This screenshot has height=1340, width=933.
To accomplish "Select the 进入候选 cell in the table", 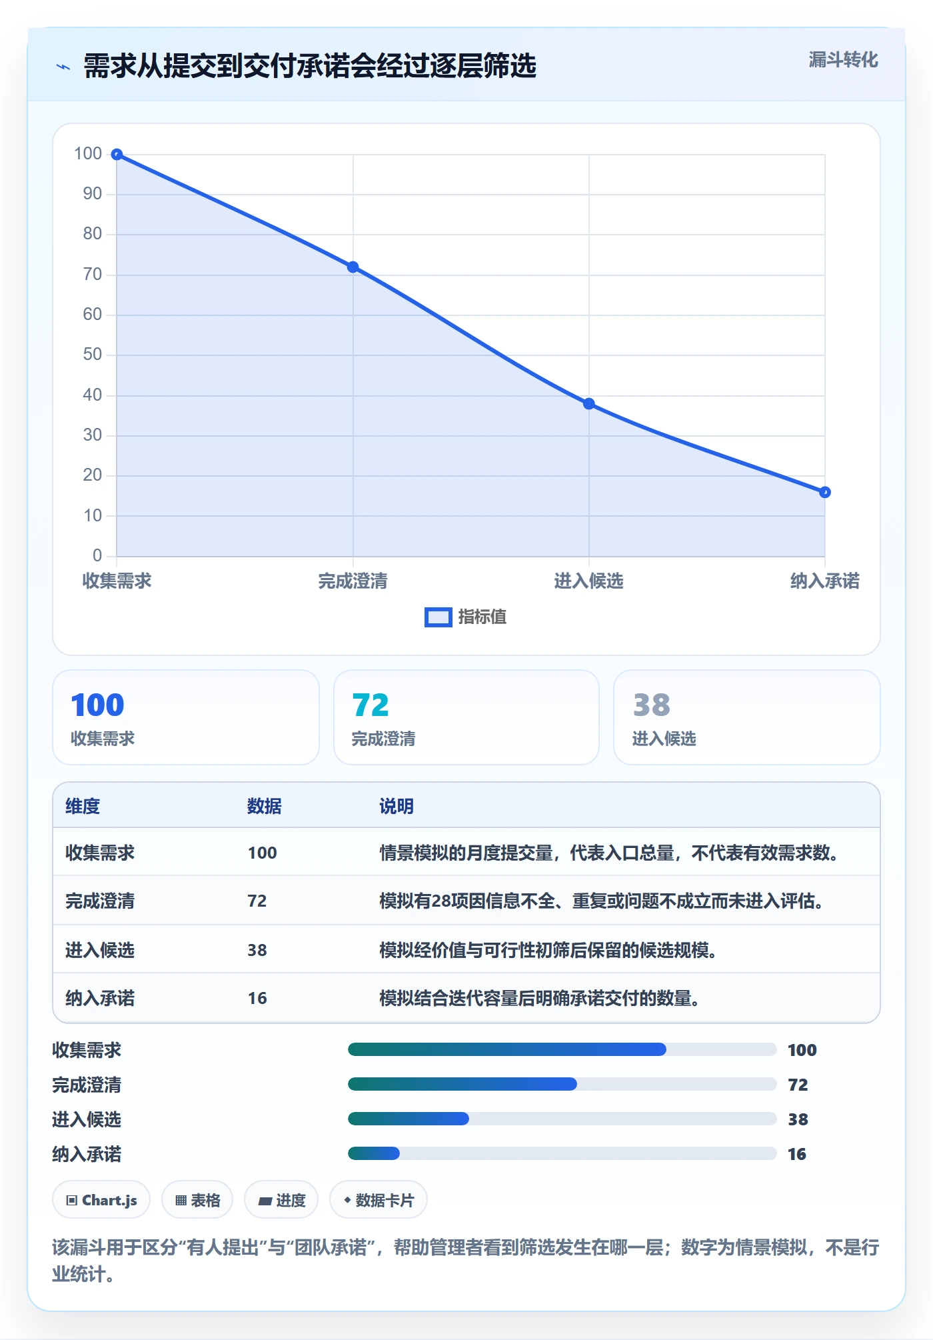I will tap(100, 949).
